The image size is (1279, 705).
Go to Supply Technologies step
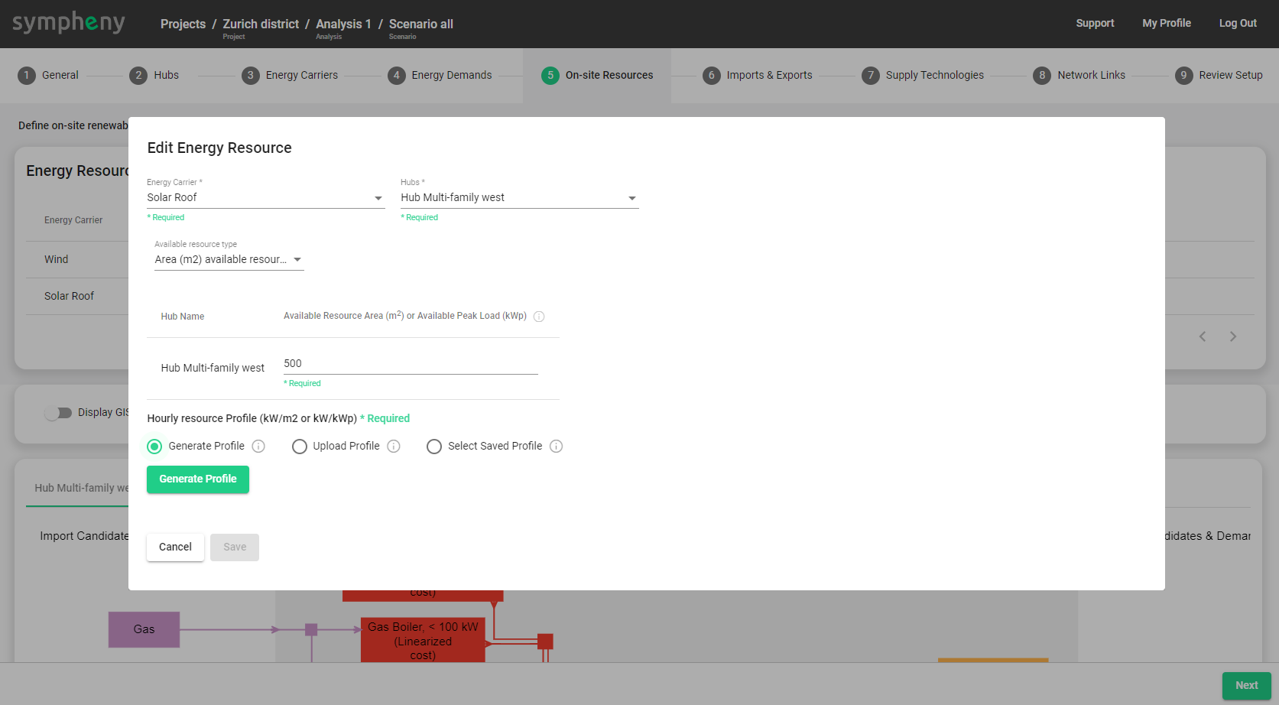[x=933, y=76]
